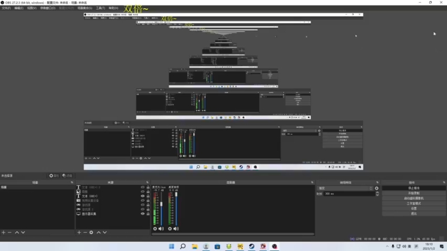Open the 场景集合(S) menu

[85, 8]
